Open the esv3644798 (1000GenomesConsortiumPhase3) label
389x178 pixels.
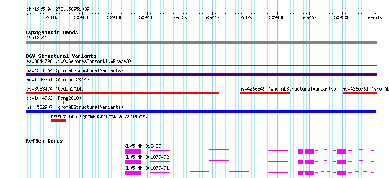coord(79,61)
